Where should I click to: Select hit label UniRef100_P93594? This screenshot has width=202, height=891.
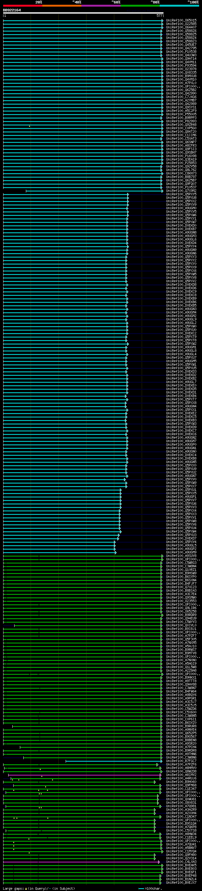pyautogui.click(x=181, y=66)
